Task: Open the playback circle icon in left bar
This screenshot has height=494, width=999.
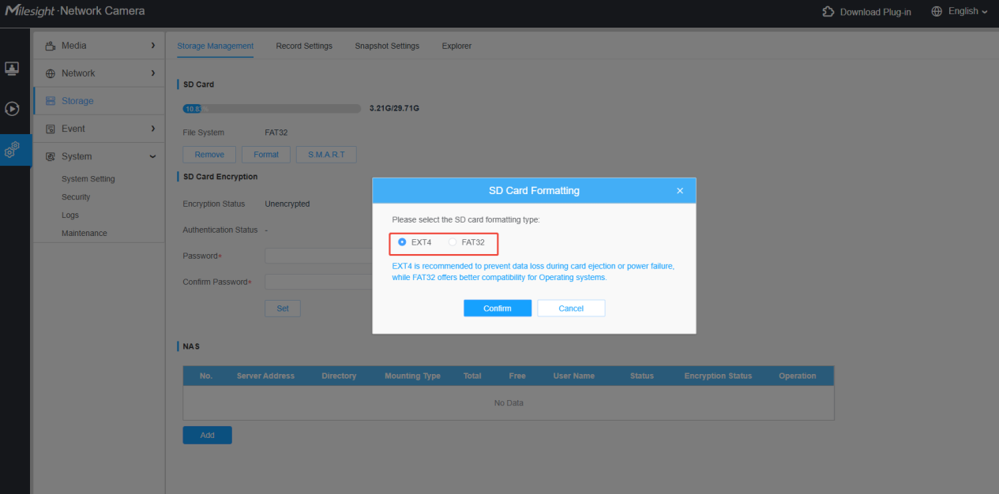Action: click(12, 109)
